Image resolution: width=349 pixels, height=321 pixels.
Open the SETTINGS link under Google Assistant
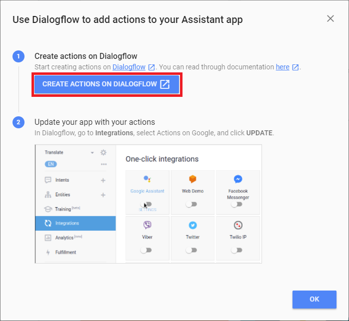147,210
